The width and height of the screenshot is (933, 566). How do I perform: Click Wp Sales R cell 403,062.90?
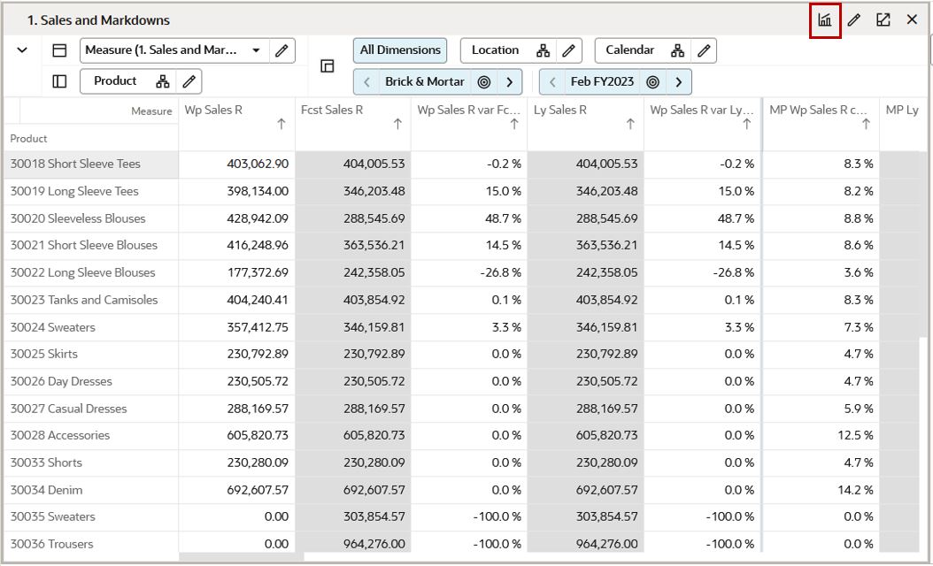tap(237, 164)
